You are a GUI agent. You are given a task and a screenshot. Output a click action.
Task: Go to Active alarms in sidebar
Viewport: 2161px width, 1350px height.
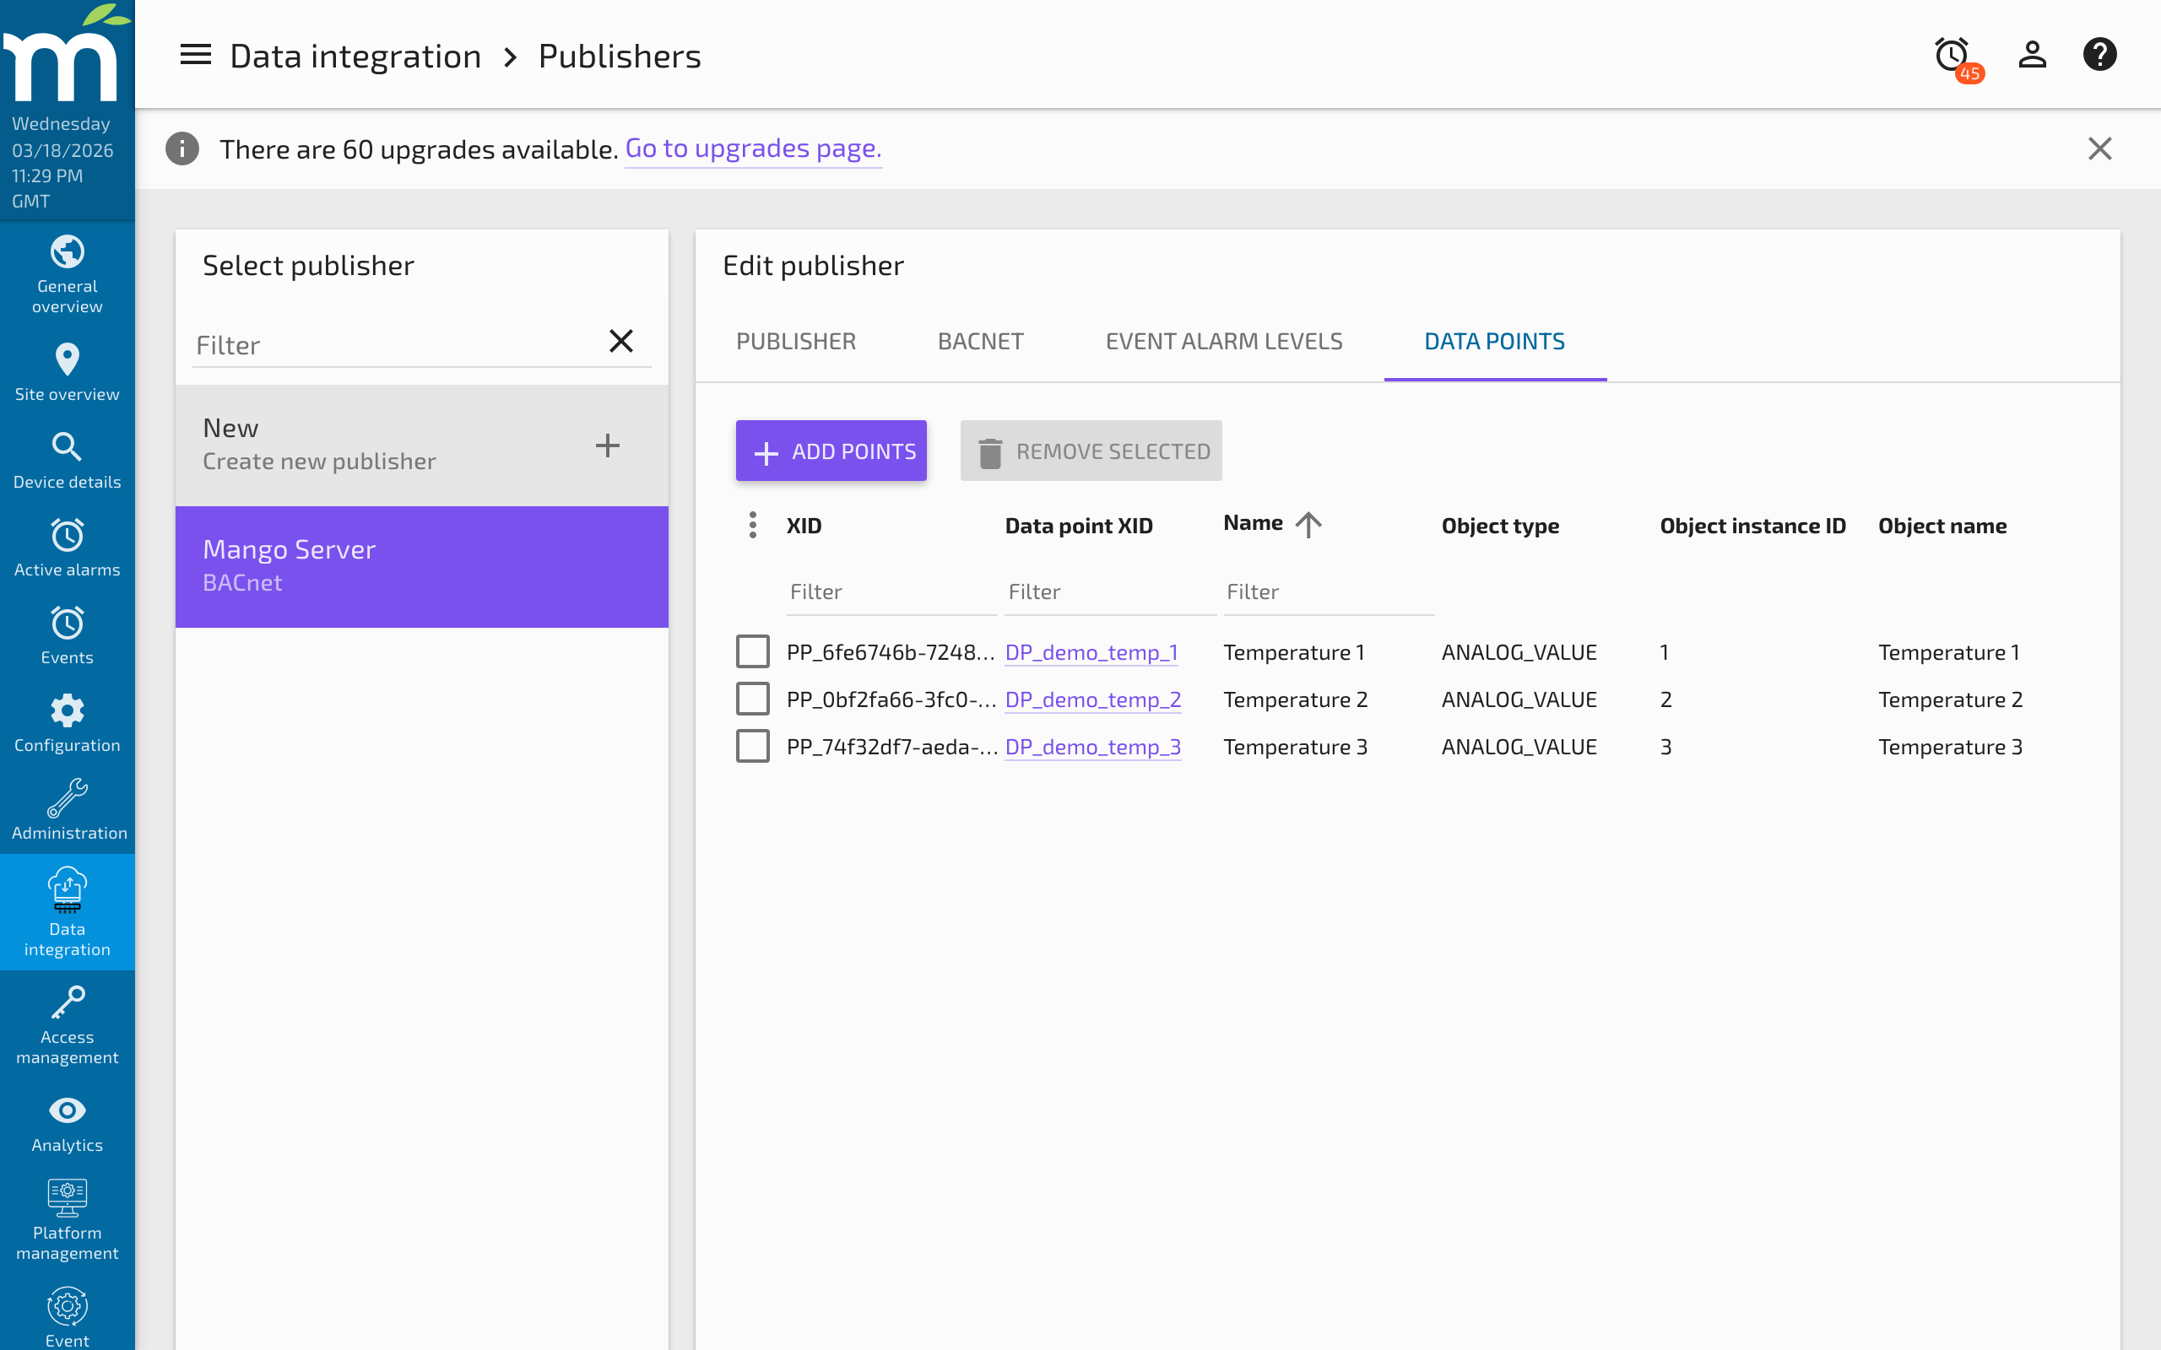67,548
